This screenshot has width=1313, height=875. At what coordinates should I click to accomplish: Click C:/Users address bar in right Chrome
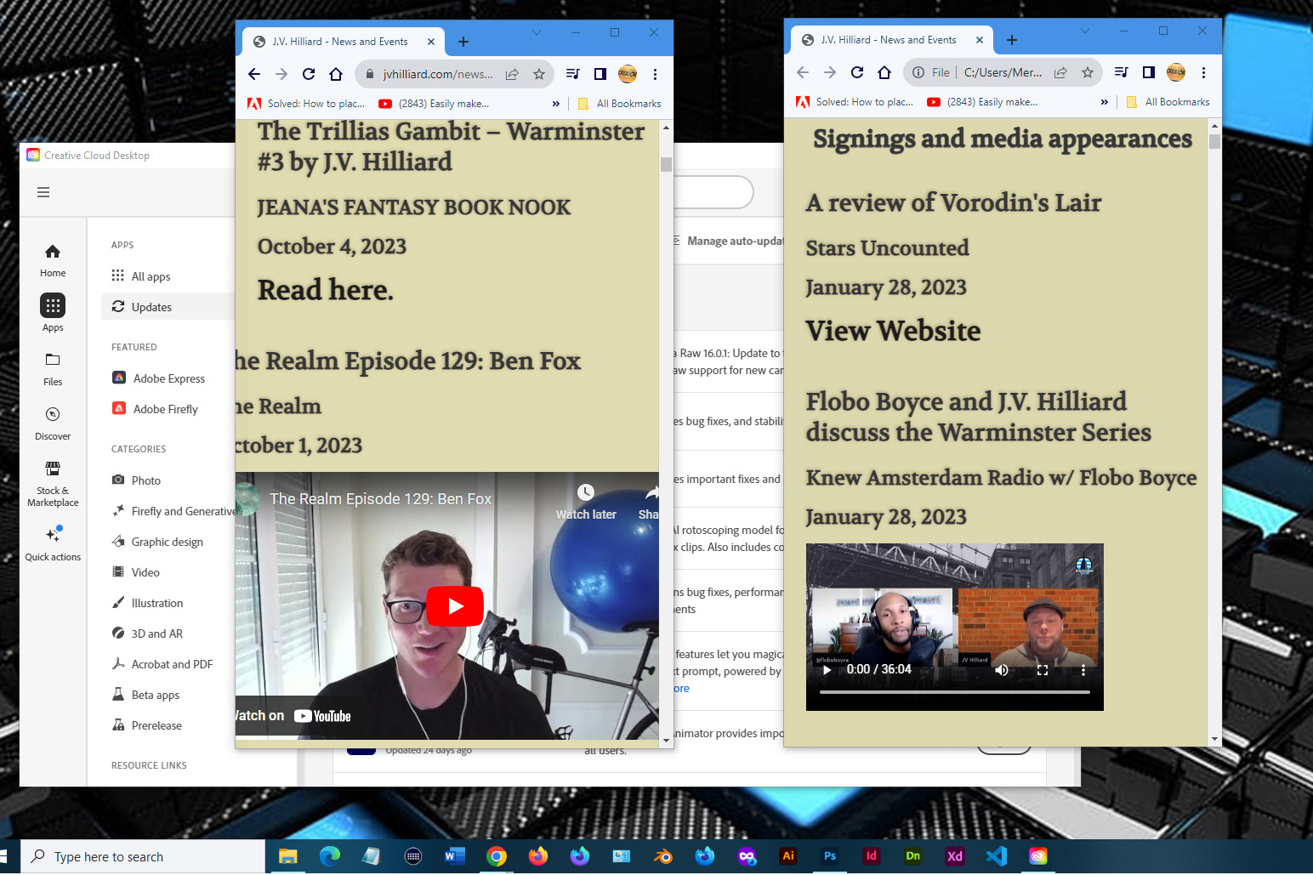[1003, 72]
